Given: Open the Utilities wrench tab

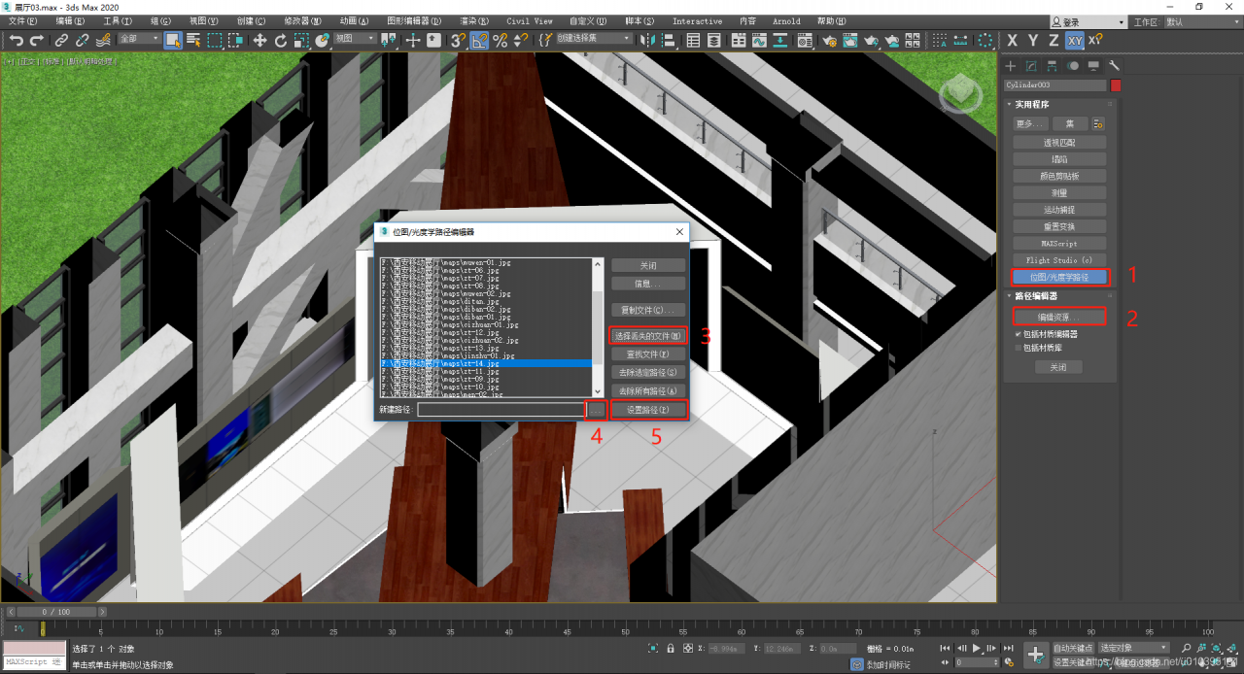Looking at the screenshot, I should click(1115, 66).
